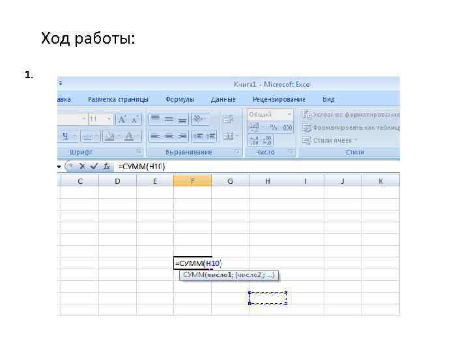Viewport: 469px width, 352px height.
Task: Select column E header
Action: (x=155, y=181)
